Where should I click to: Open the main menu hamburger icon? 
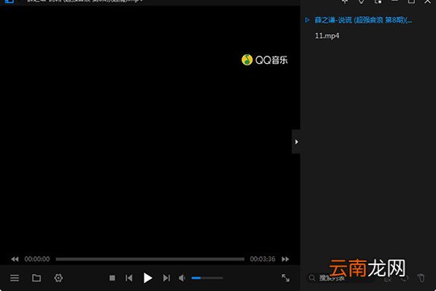pyautogui.click(x=15, y=278)
